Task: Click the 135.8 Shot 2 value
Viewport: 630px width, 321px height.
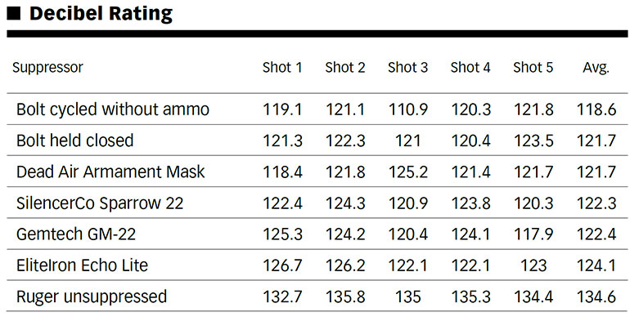Action: coord(345,296)
